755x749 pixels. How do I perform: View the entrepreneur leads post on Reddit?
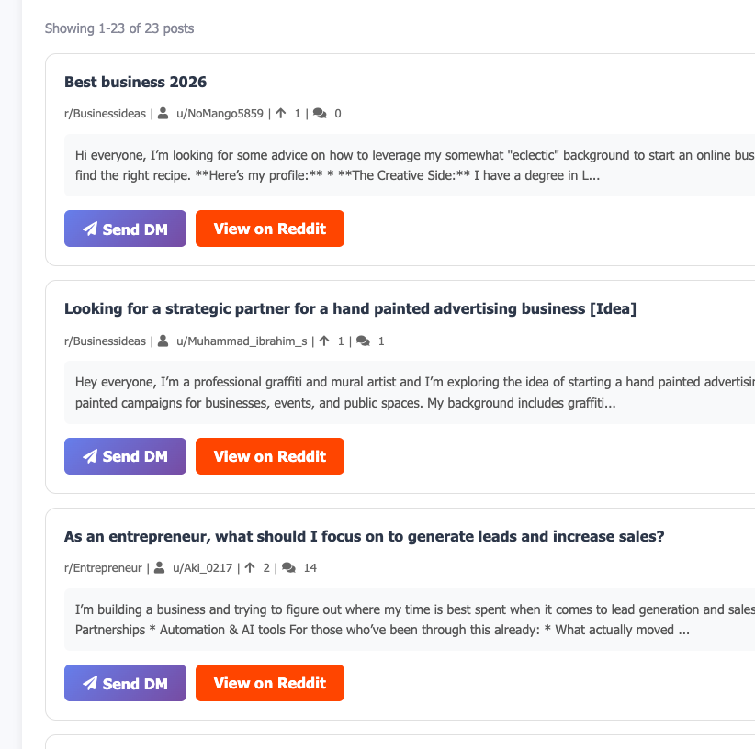(269, 683)
